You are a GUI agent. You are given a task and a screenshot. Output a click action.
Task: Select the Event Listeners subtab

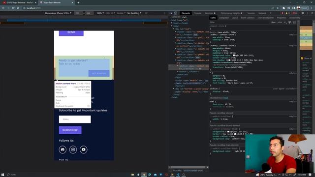[x=248, y=18]
